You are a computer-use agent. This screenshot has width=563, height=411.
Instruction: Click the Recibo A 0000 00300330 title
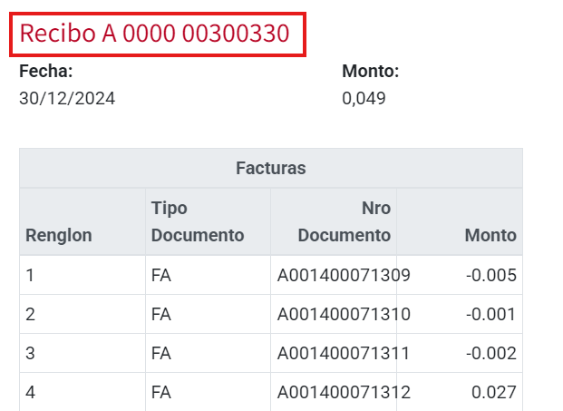(x=154, y=34)
